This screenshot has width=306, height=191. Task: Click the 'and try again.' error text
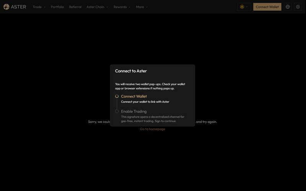(x=207, y=122)
